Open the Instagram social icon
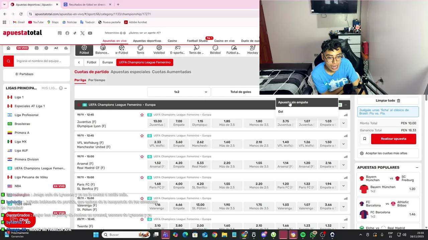The height and width of the screenshot is (240, 428). coord(60,33)
